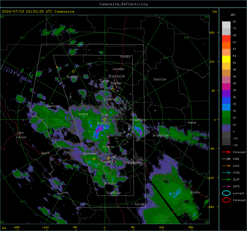Click the red forecast arrow in legend

[226, 152]
